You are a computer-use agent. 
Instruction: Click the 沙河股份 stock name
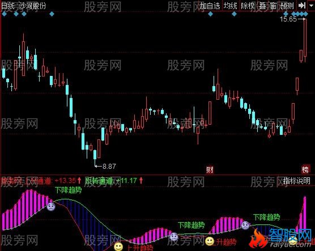pos(32,6)
